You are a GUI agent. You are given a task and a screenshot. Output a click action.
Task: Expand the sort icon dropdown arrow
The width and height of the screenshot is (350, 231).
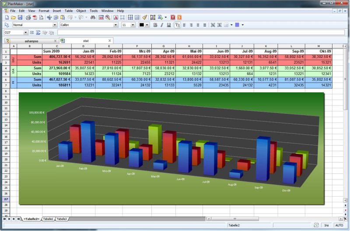166,17
